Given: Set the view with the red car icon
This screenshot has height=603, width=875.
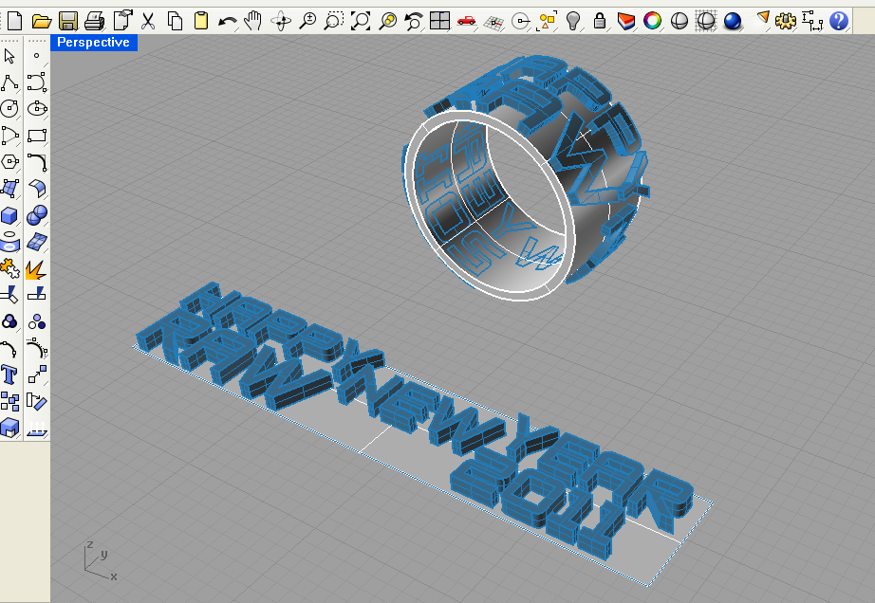Looking at the screenshot, I should [x=467, y=21].
